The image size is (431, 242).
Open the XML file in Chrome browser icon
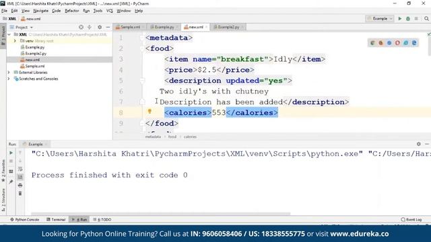pyautogui.click(x=372, y=43)
